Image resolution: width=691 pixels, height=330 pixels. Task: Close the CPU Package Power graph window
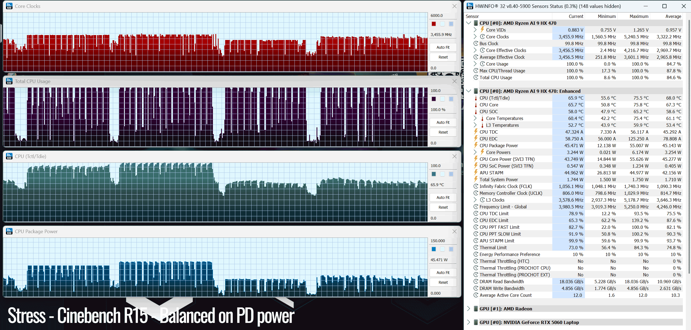coord(454,231)
